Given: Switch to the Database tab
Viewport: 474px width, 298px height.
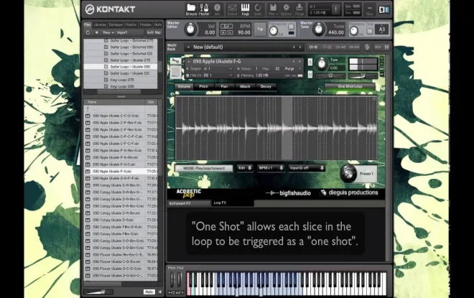Looking at the screenshot, I should 116,25.
